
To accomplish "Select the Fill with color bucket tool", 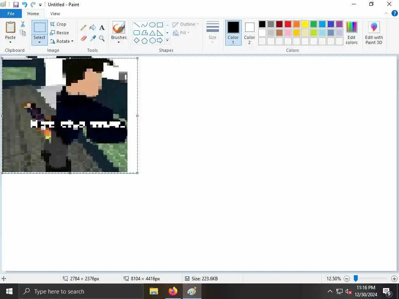I will coord(93,28).
